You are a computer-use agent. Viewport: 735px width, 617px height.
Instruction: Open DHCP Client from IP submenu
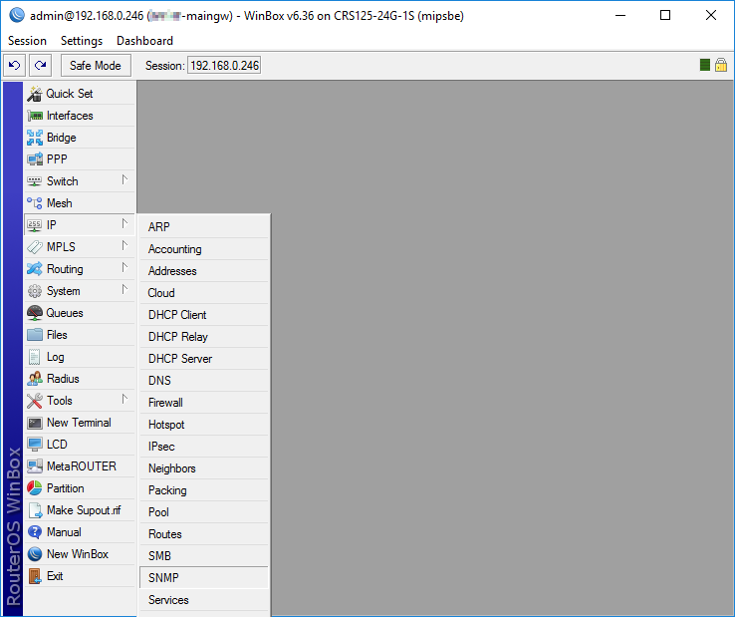[x=204, y=315]
